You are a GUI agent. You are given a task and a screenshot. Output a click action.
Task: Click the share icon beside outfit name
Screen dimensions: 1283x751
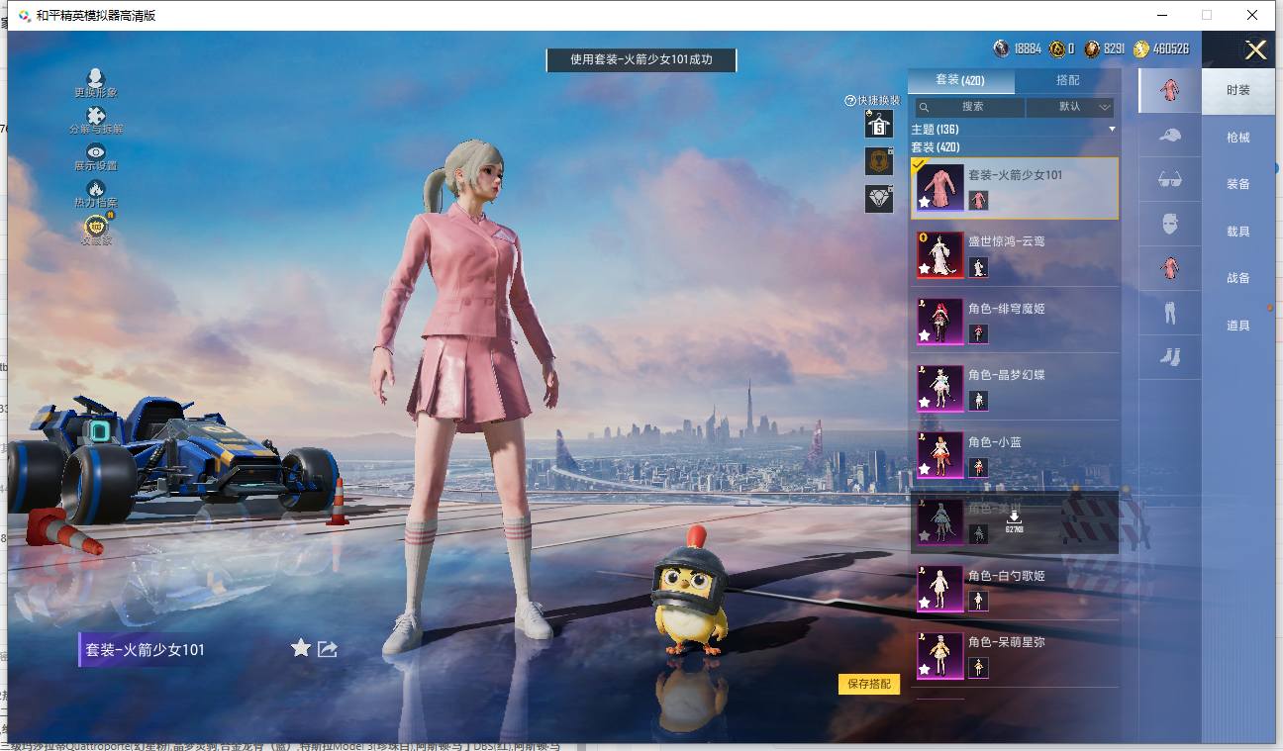(328, 649)
